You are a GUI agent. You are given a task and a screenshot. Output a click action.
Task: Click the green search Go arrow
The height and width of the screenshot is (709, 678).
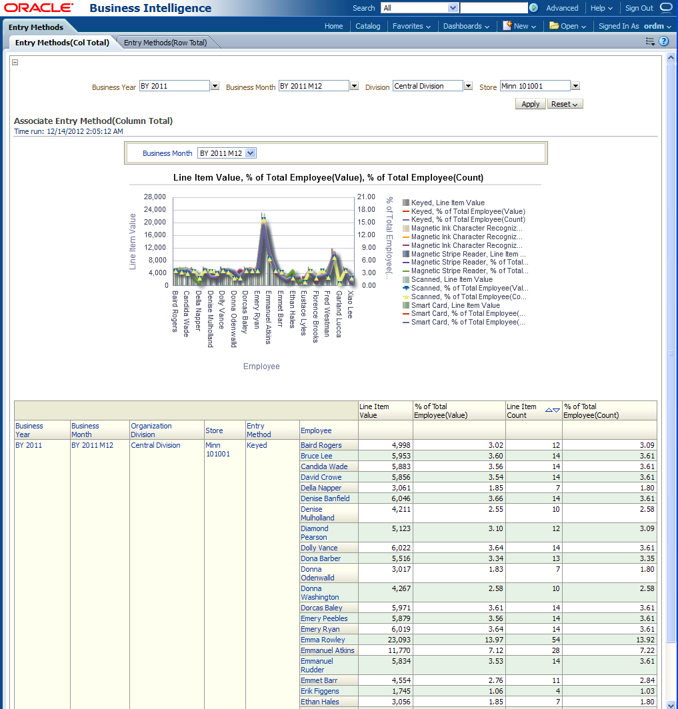coord(533,8)
